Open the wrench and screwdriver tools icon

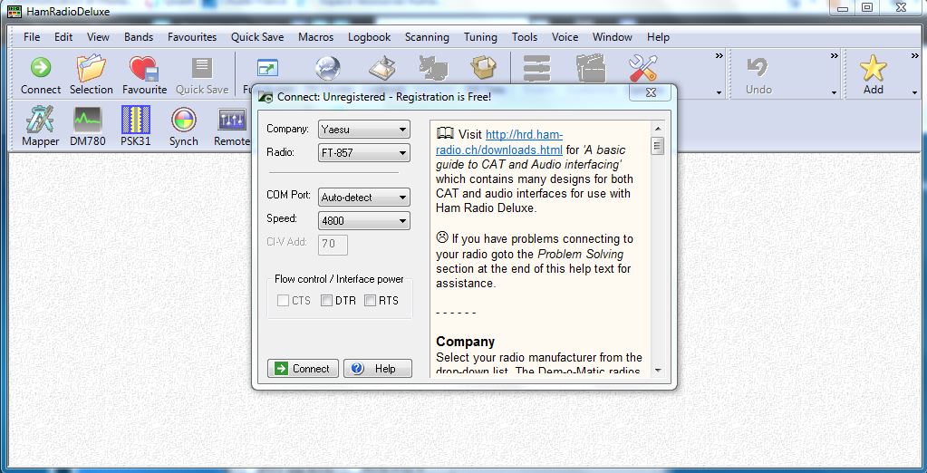pyautogui.click(x=643, y=69)
